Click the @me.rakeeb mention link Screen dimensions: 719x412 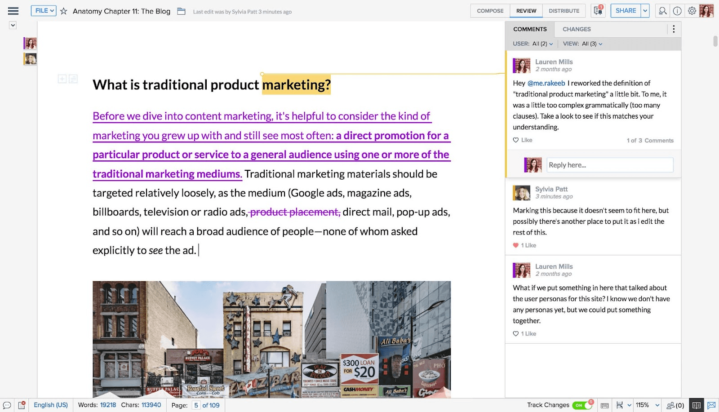pyautogui.click(x=546, y=83)
